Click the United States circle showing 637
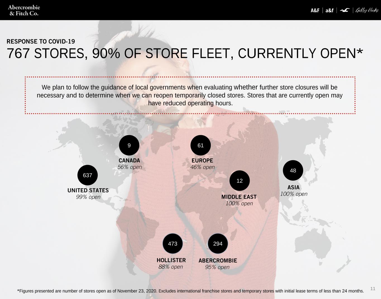The width and height of the screenshot is (381, 299). (x=88, y=175)
